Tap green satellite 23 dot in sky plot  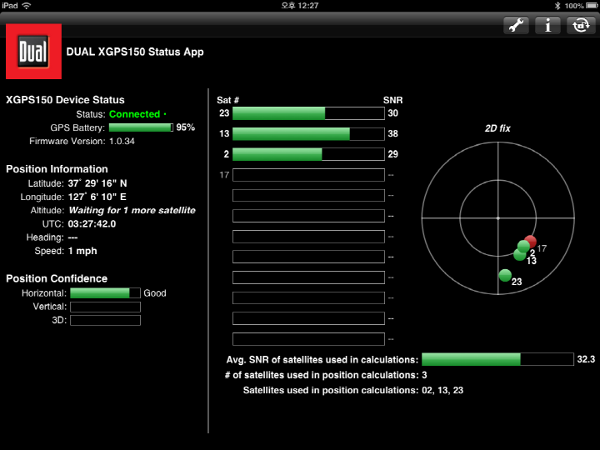click(x=505, y=275)
